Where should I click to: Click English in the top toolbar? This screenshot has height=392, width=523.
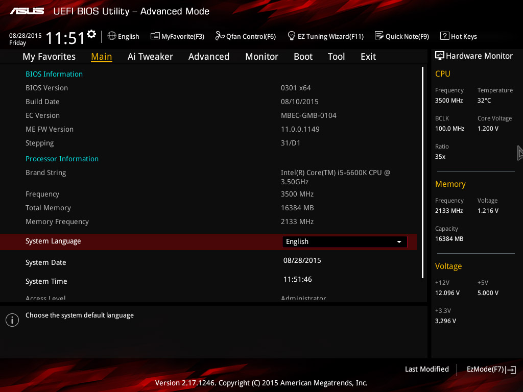128,36
